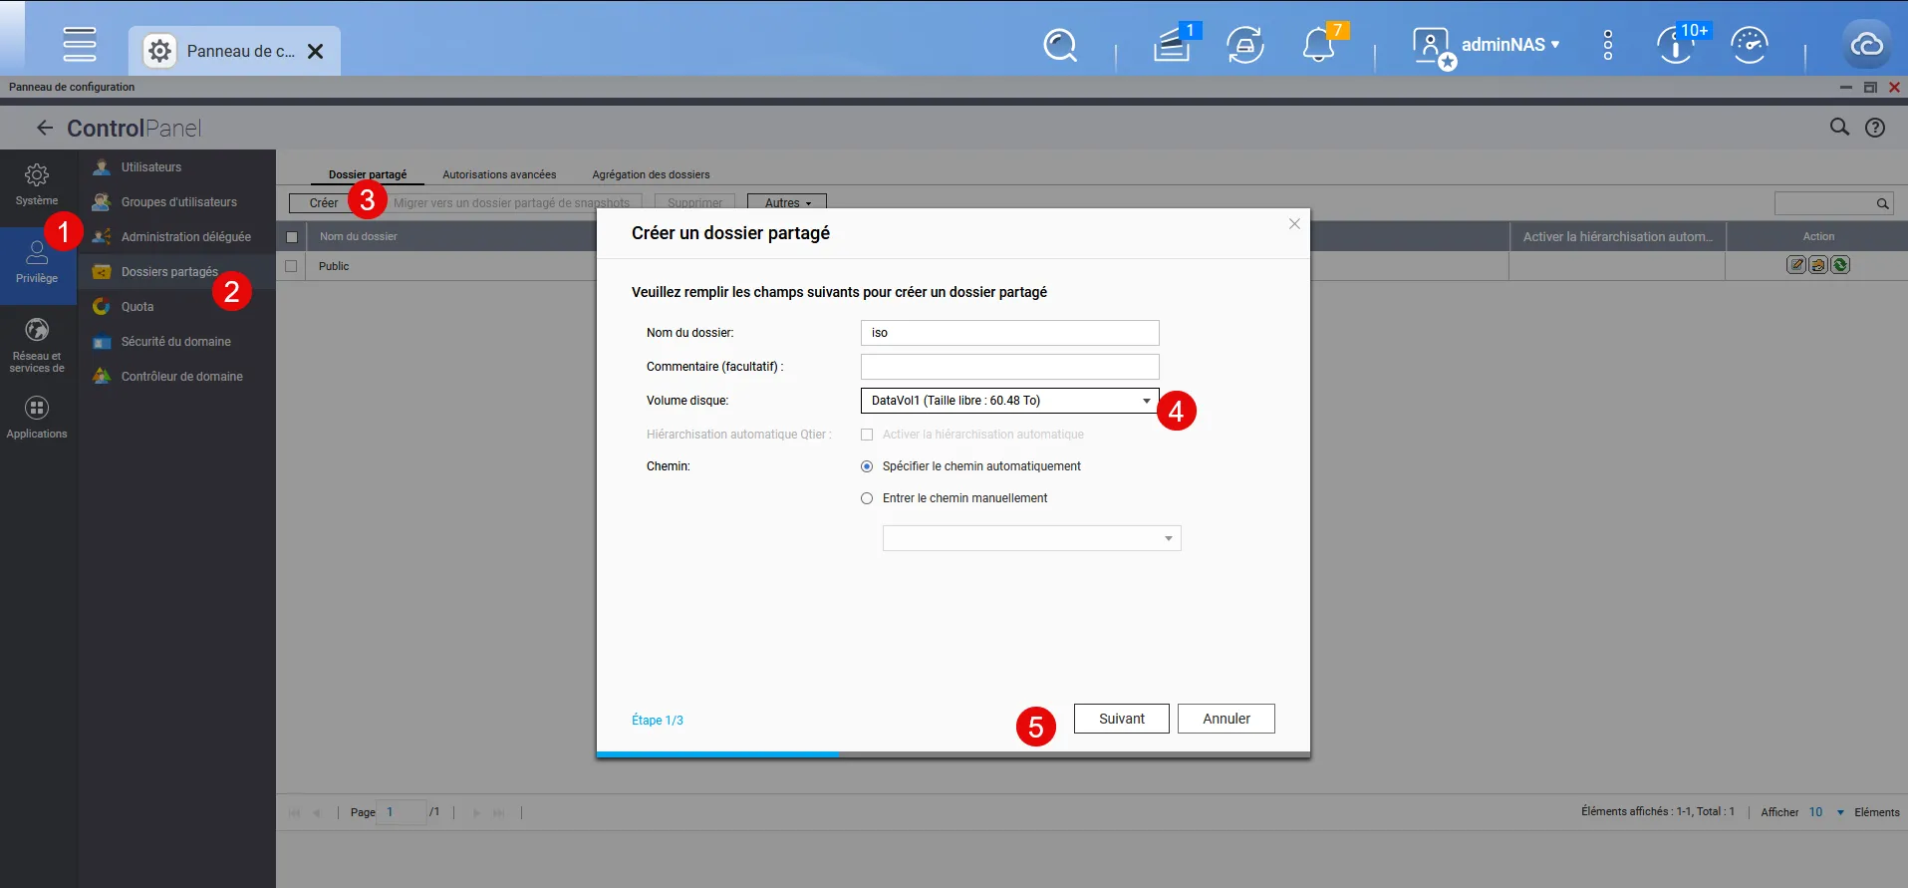Check the Public folder row checkbox
This screenshot has width=1908, height=888.
point(291,266)
